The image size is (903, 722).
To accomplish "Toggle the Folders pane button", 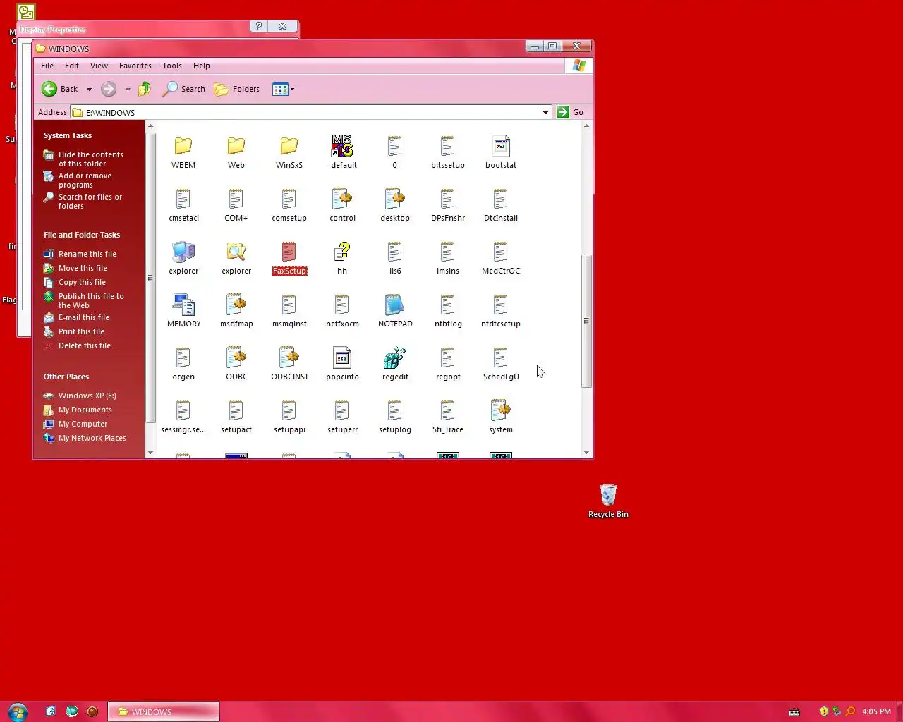I will (237, 89).
